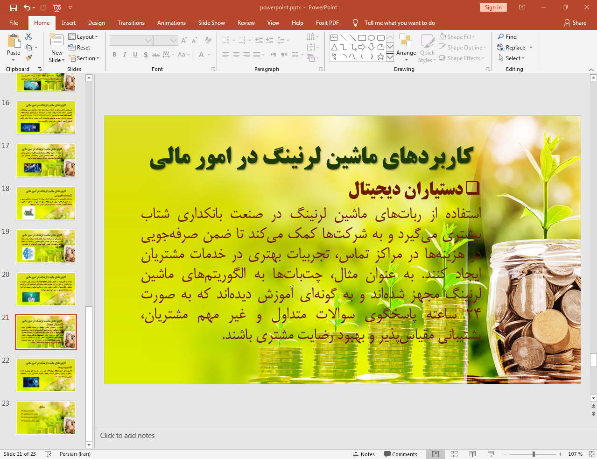Viewport: 597px width, 459px height.
Task: Toggle Italic formatting
Action: [x=125, y=55]
